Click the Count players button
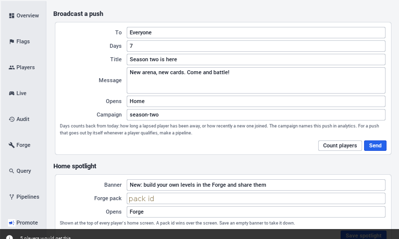Image resolution: width=399 pixels, height=239 pixels. tap(340, 146)
